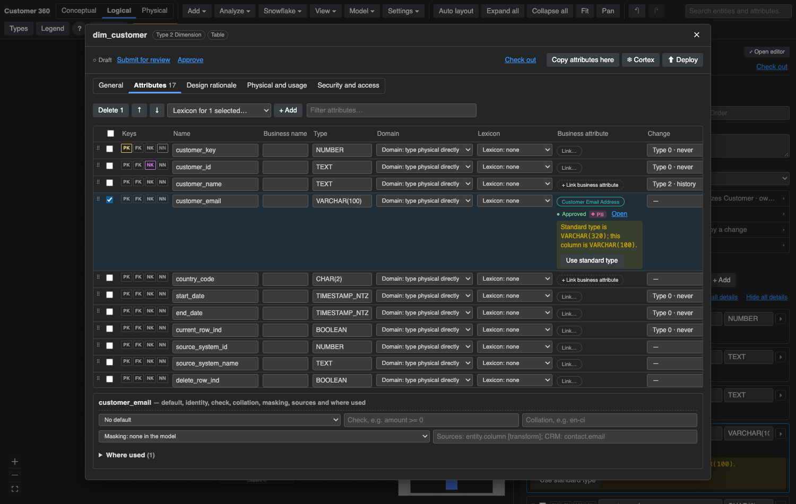The image size is (796, 504).
Task: Toggle NN key badge on customer_email row
Action: (x=162, y=199)
